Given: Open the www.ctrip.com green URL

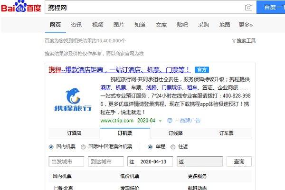Looking at the screenshot, I should pos(117,121).
